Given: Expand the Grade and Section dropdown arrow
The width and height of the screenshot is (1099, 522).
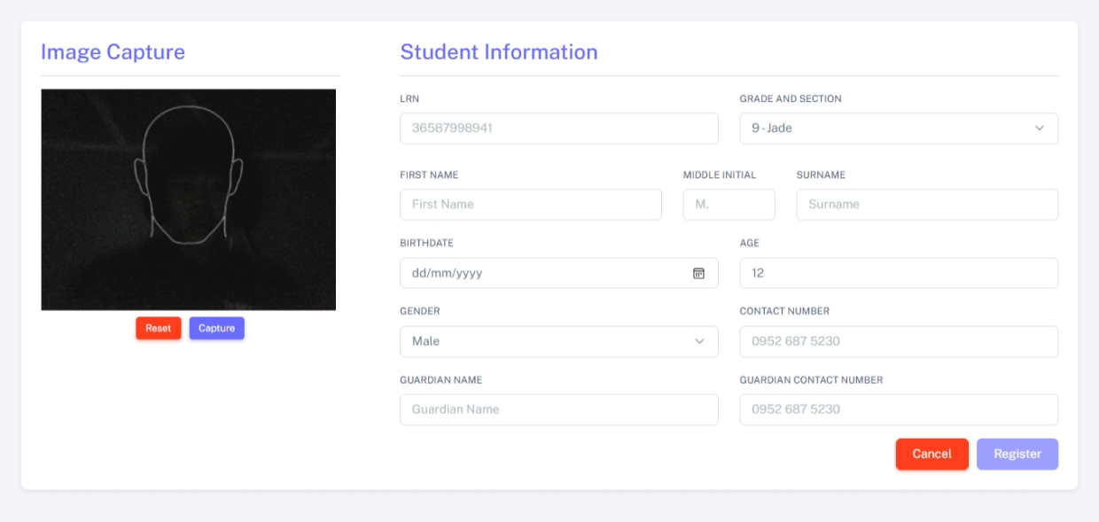Looking at the screenshot, I should tap(1040, 129).
